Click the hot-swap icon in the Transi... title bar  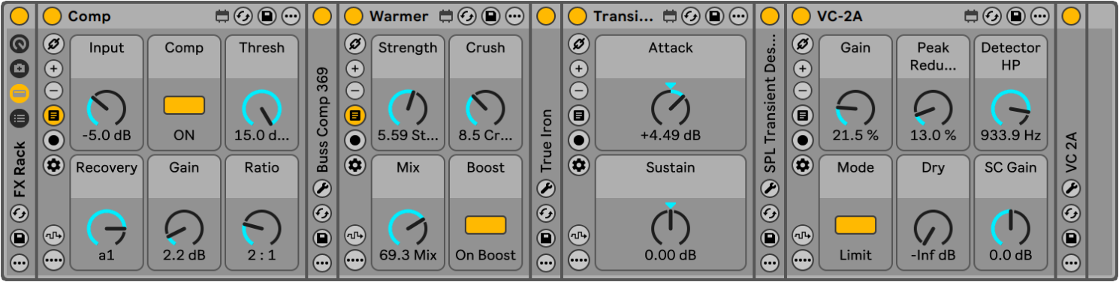coord(692,16)
